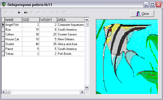This screenshot has height=100, width=163.
Task: Click the WEIGHT column header
Action: pos(48,20)
